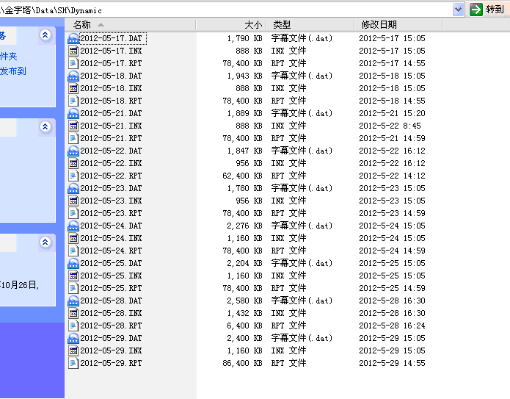The height and width of the screenshot is (399, 510).
Task: Click the 2012-05-24.DAT file icon
Action: (x=73, y=226)
